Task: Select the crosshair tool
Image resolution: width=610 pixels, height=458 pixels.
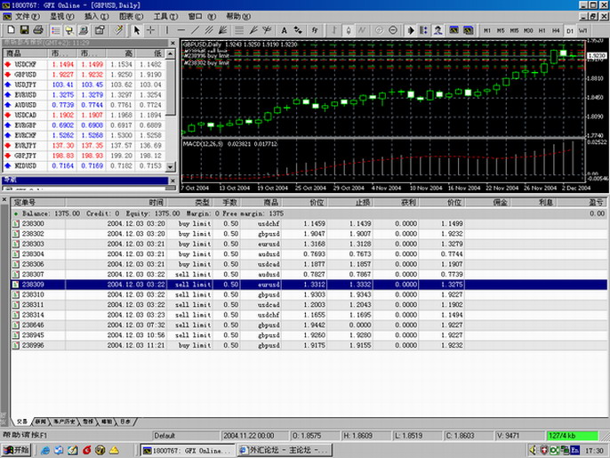Action: click(x=152, y=30)
